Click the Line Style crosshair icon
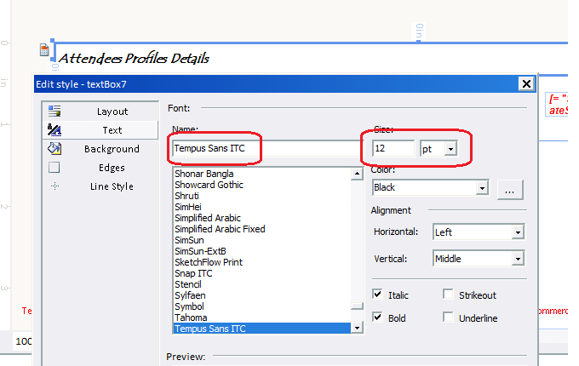Image resolution: width=579 pixels, height=366 pixels. 55,186
